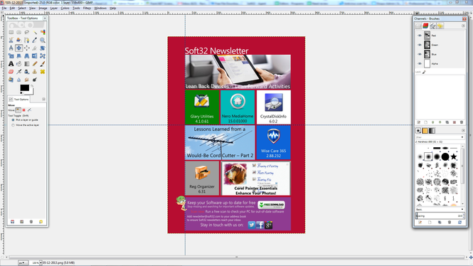Switch to the Layers tab
The image size is (473, 266).
[x=418, y=26]
